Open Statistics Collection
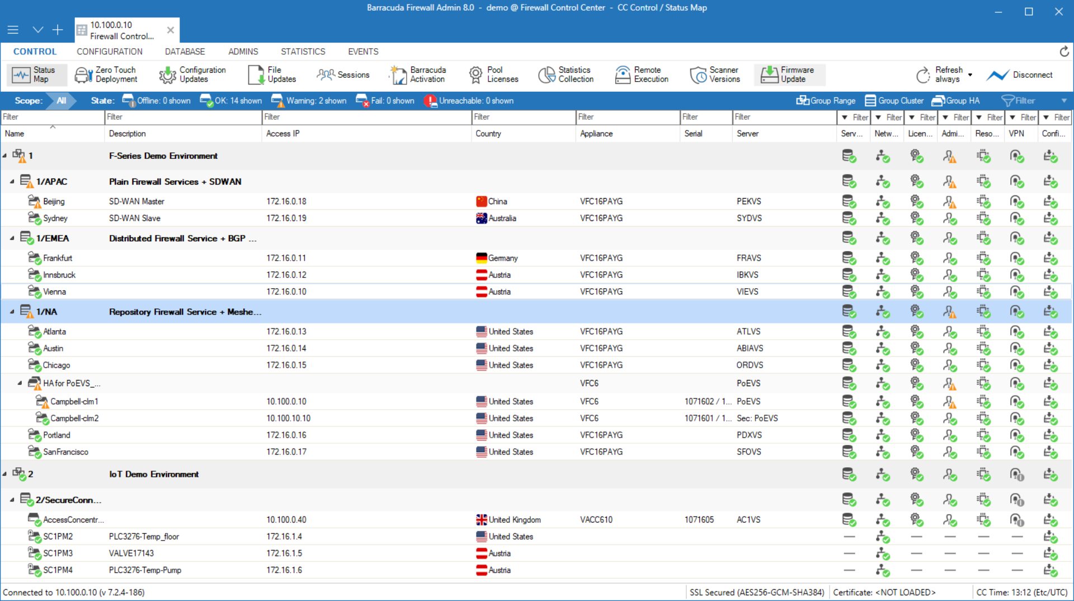The image size is (1074, 601). 566,74
